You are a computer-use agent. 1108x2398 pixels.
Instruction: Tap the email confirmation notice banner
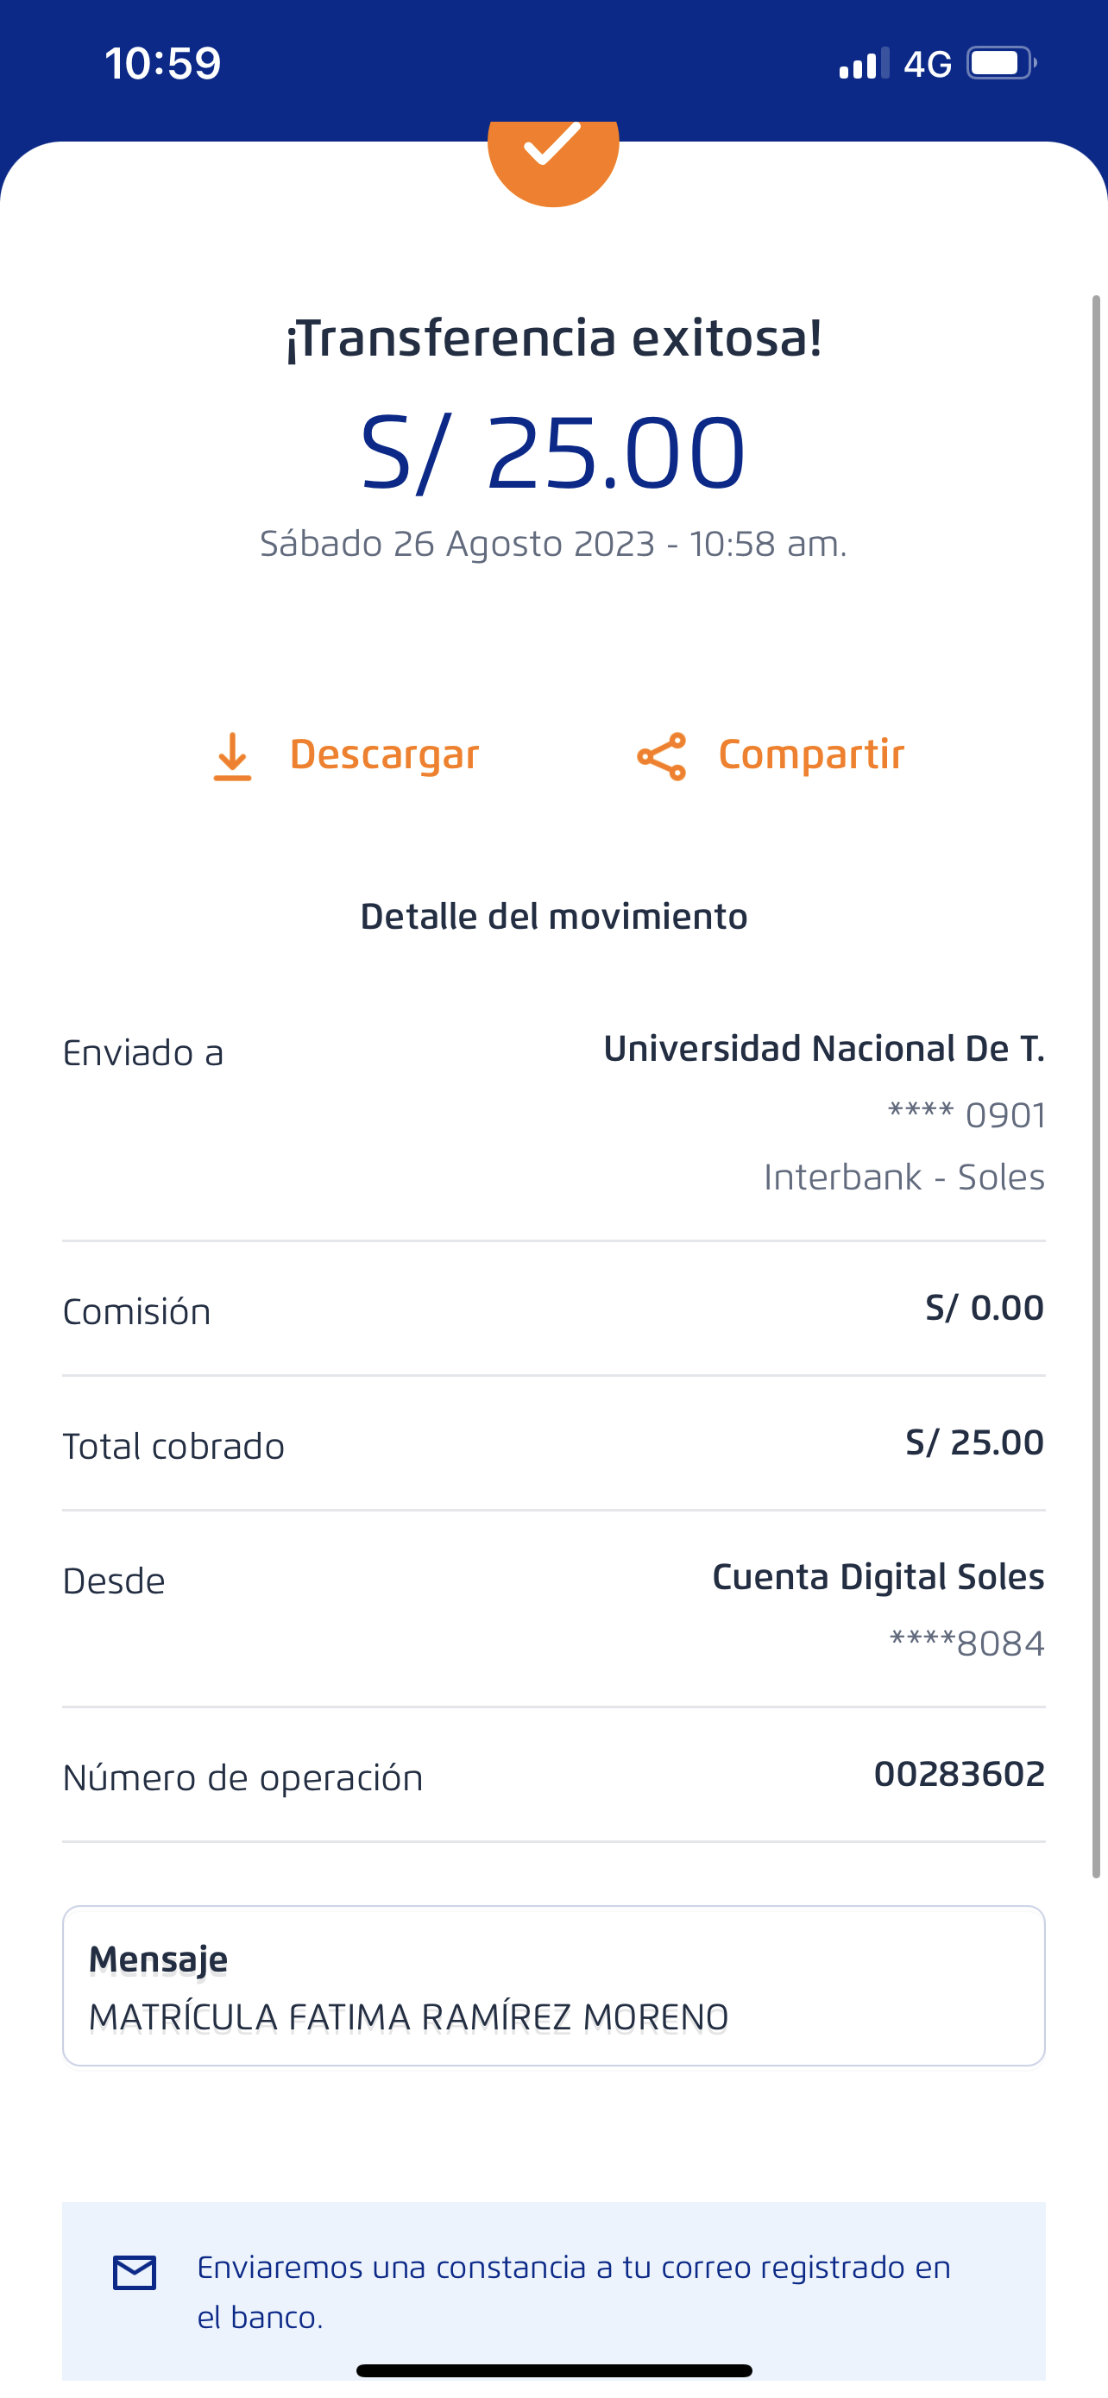(x=553, y=2291)
